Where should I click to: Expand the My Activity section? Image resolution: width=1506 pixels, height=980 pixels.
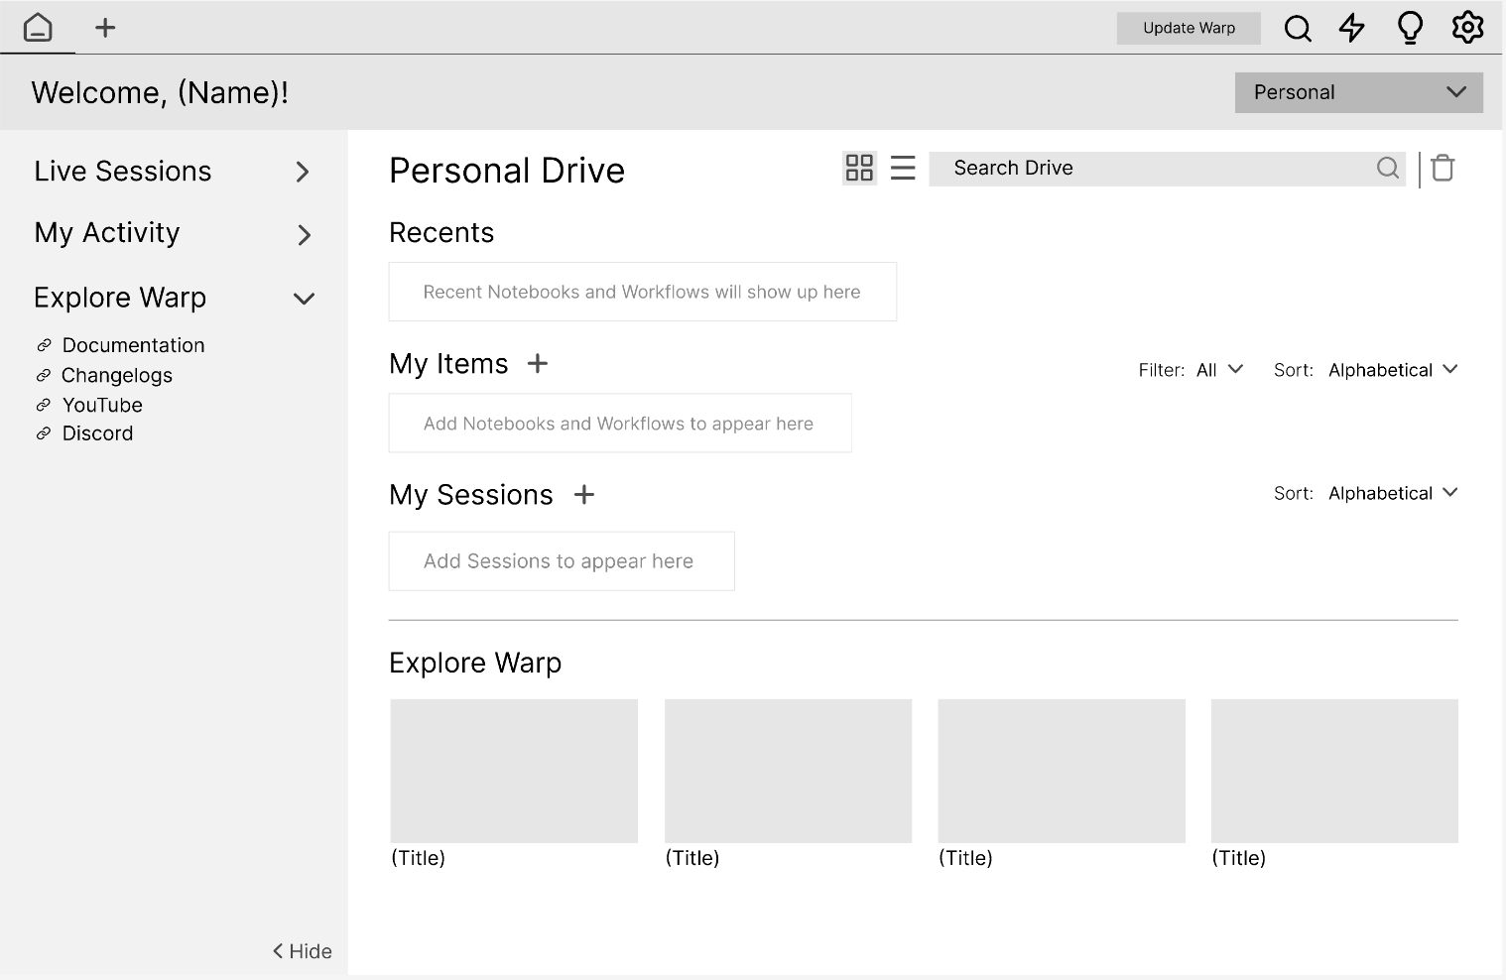coord(304,235)
